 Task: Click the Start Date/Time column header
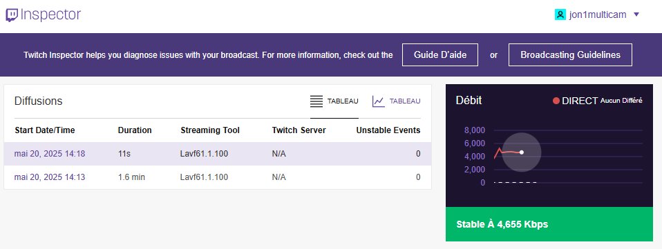tap(45, 130)
